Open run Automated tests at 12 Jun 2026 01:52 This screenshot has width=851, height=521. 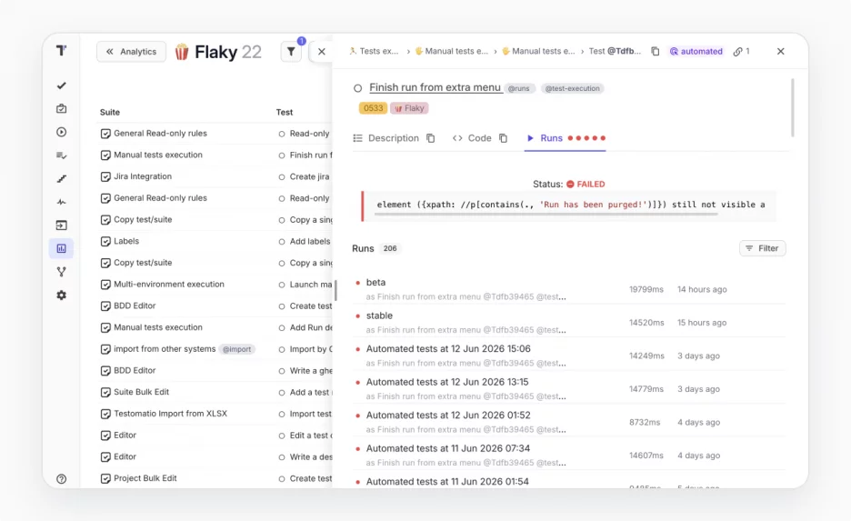pos(569,422)
